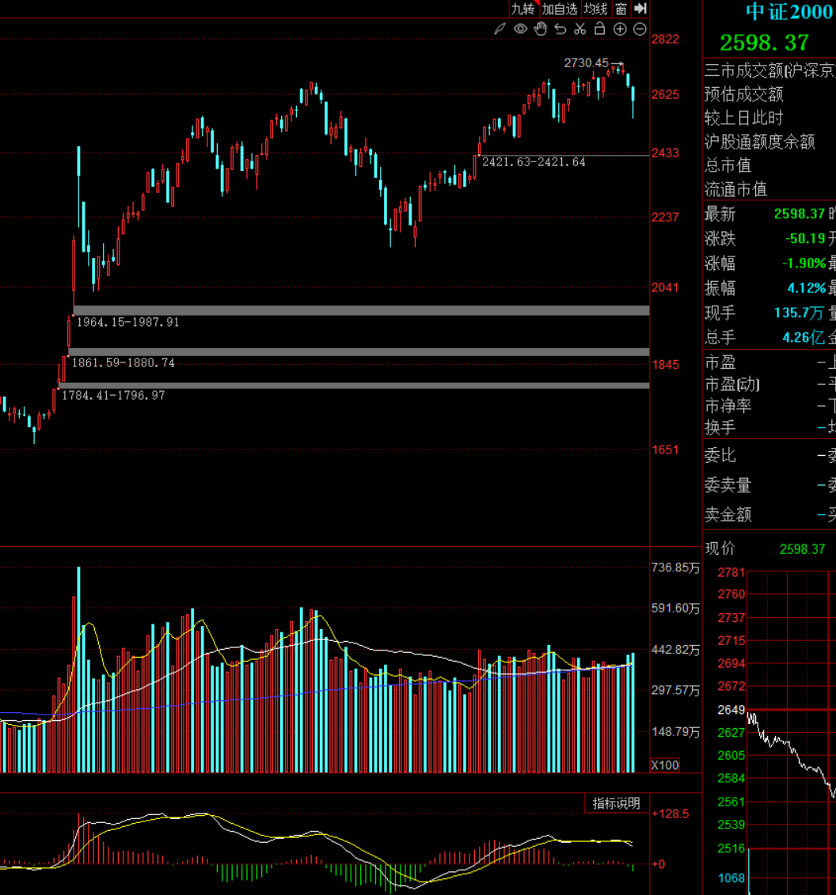Select the 2421.63-2421.64 gap label
This screenshot has height=895, width=836.
pos(534,162)
